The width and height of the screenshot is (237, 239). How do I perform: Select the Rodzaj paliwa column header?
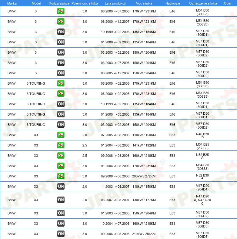[59, 3]
